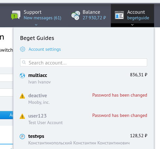Click the user123 Password has been changed notice
The image size is (160, 149).
tap(120, 116)
